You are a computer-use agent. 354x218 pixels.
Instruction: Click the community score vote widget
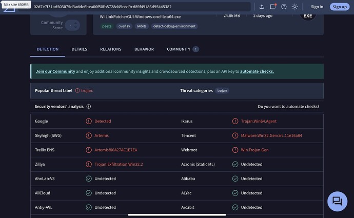(73, 24)
